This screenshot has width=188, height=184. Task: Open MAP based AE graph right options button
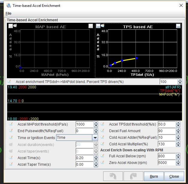pyautogui.click(x=91, y=26)
